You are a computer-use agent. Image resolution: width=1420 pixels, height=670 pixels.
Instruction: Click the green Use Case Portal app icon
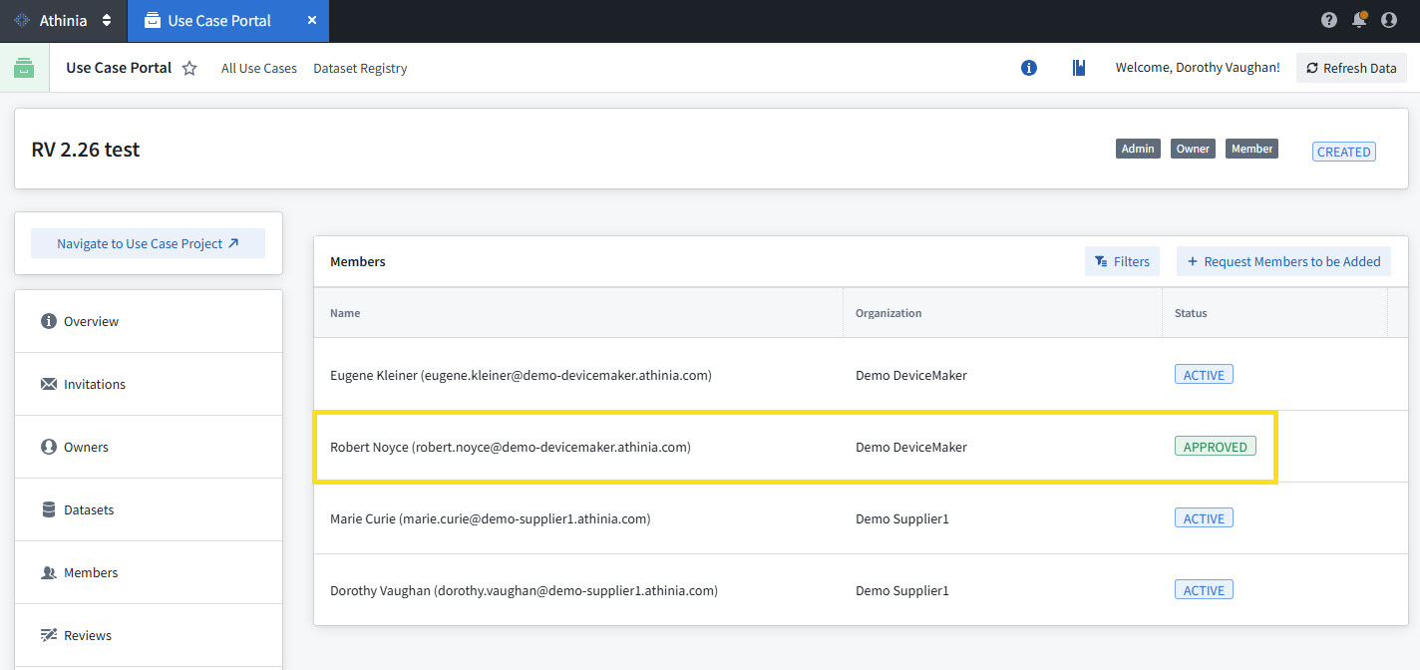point(24,68)
